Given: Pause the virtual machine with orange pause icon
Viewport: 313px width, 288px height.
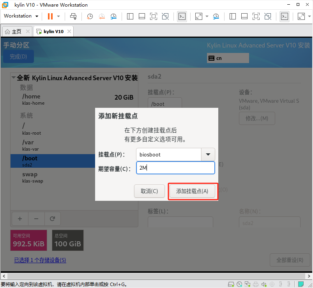Looking at the screenshot, I should click(50, 16).
